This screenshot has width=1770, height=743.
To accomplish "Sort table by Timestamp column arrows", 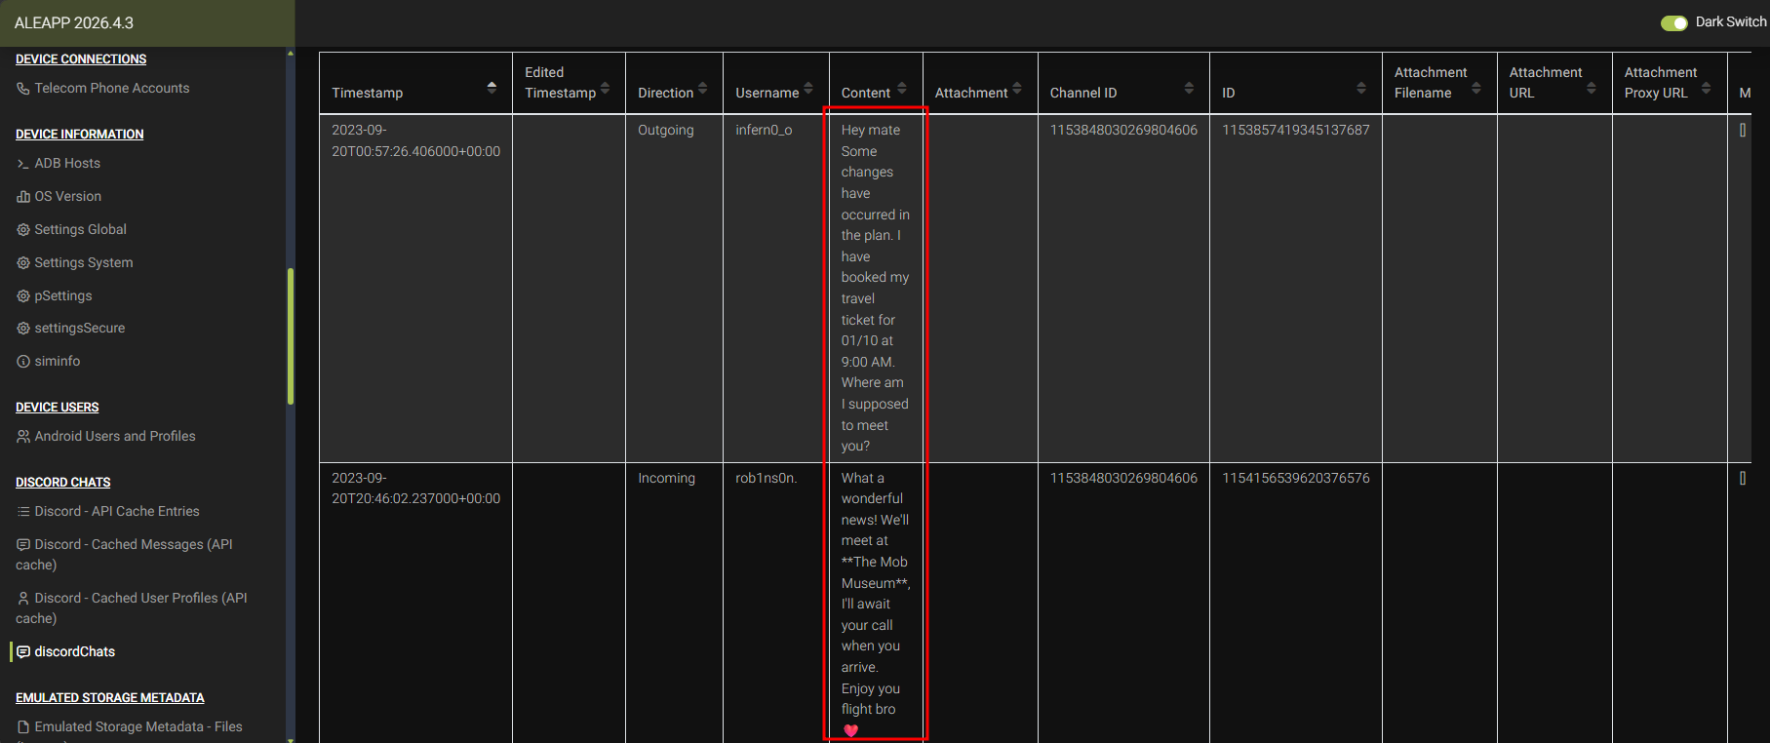I will click(492, 88).
